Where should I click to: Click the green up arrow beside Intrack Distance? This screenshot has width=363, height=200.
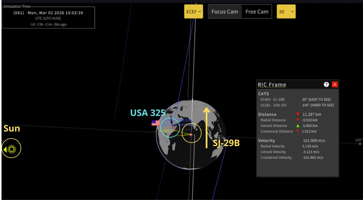[298, 126]
